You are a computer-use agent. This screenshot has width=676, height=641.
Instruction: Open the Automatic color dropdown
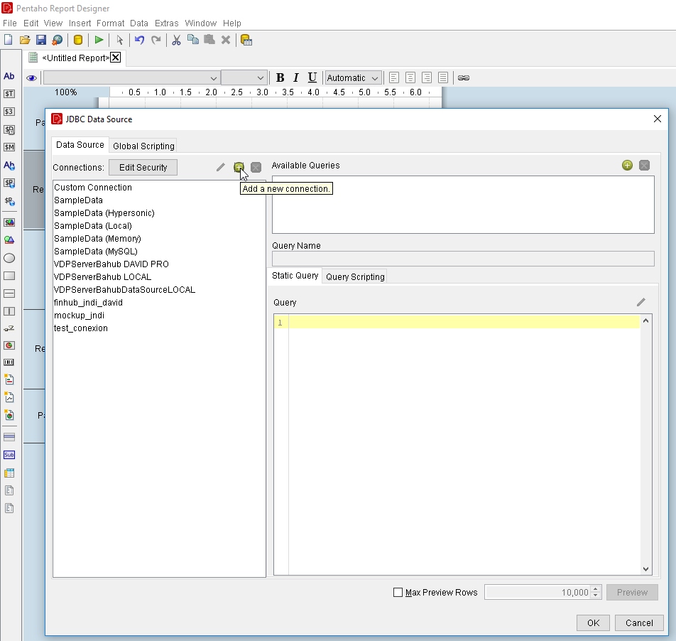[353, 77]
